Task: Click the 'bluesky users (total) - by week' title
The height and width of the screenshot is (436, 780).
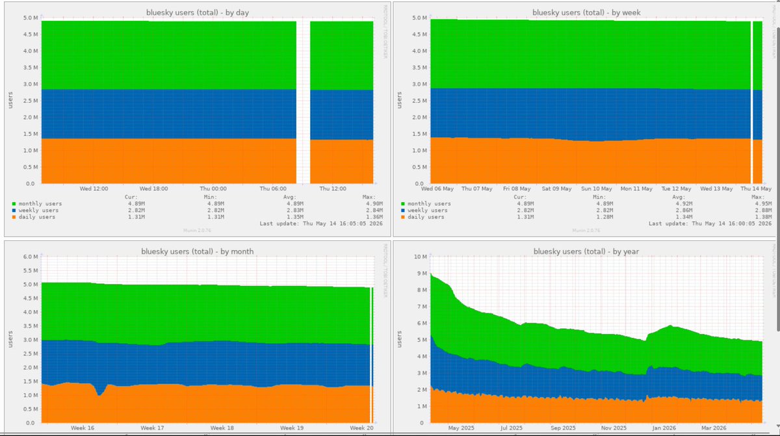Action: (587, 12)
